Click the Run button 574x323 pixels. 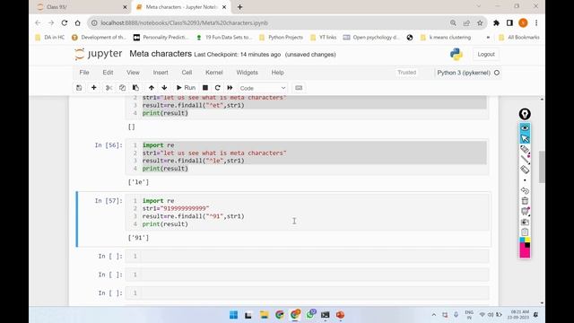pos(186,88)
